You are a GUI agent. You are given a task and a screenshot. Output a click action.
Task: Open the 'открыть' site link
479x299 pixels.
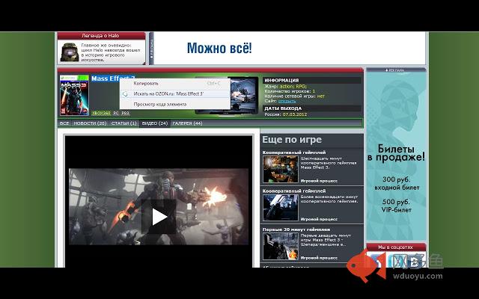(x=287, y=101)
